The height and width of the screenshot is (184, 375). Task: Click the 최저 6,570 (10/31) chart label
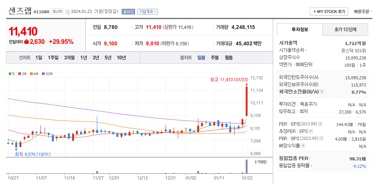(33, 154)
